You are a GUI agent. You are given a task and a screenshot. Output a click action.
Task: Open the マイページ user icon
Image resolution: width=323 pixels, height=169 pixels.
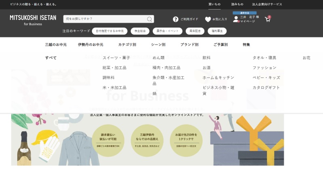[x=236, y=19]
